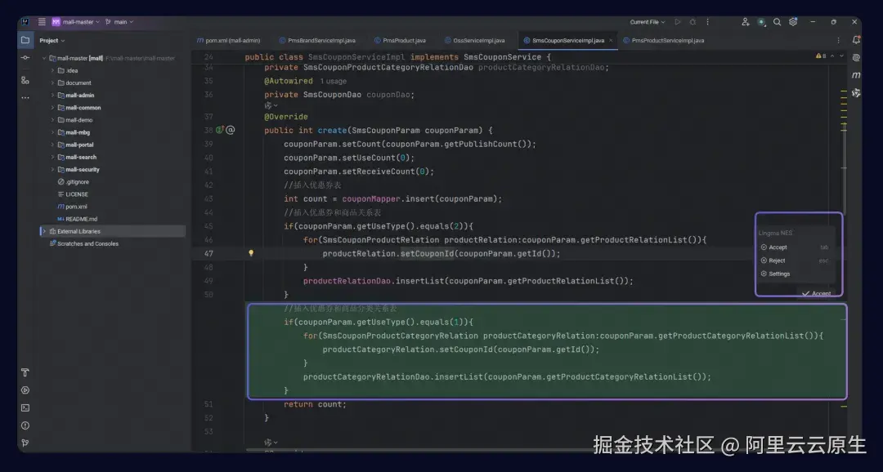883x472 pixels.
Task: Open the Project tool window icon
Action: (25, 41)
